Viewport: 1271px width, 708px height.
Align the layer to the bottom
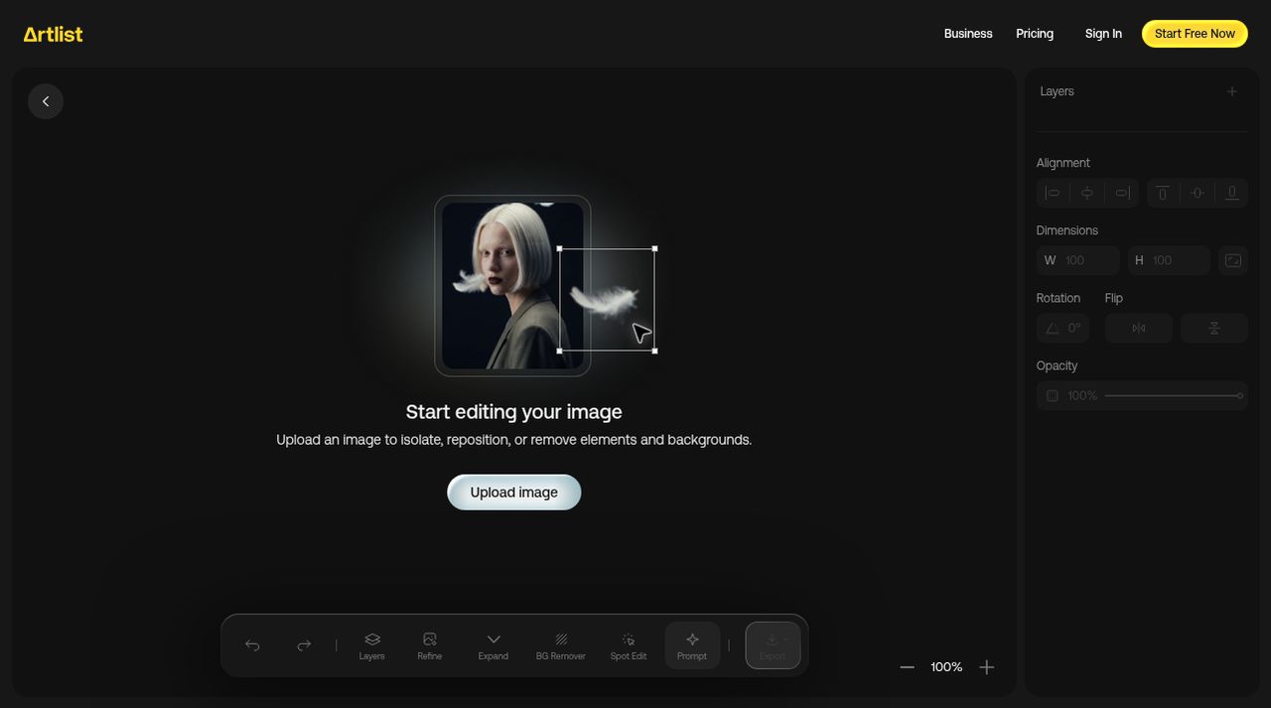pyautogui.click(x=1232, y=193)
